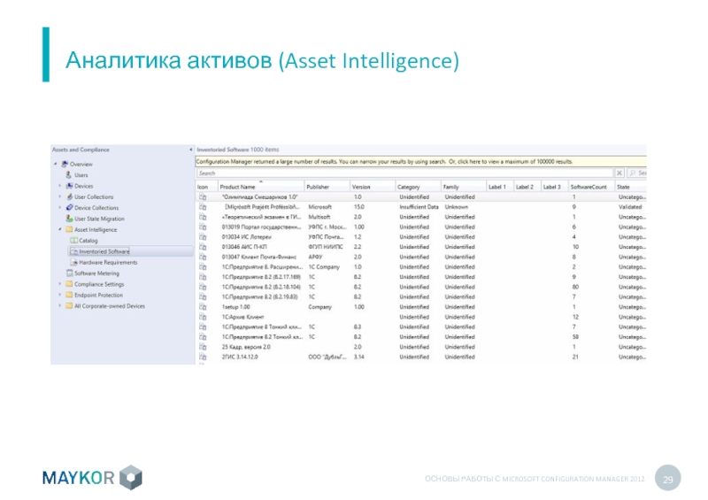Click the Search button beside search box
The height and width of the screenshot is (500, 708).
[x=636, y=173]
